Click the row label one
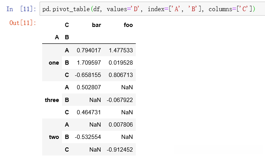The height and width of the screenshot is (157, 265). coord(54,62)
